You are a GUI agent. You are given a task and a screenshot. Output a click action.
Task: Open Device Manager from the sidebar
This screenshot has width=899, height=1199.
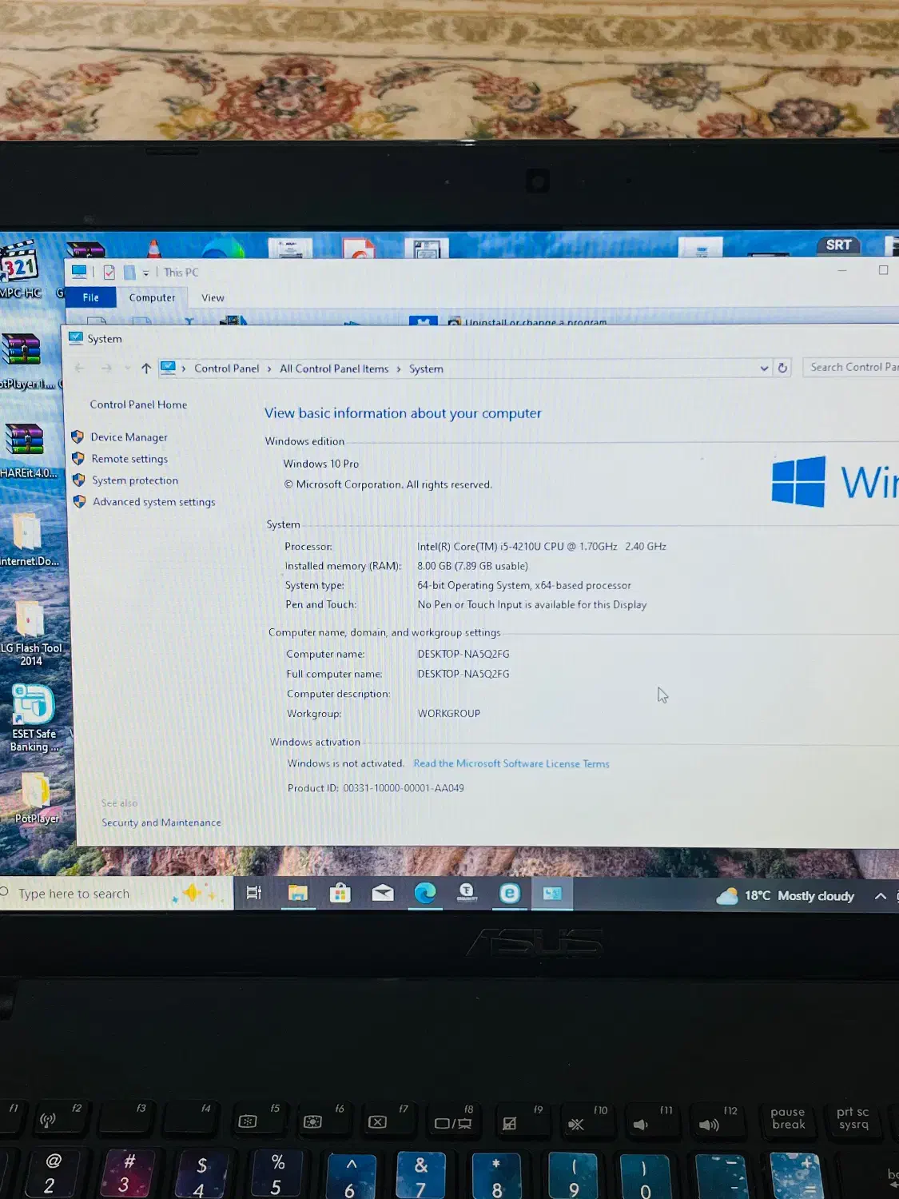(128, 436)
